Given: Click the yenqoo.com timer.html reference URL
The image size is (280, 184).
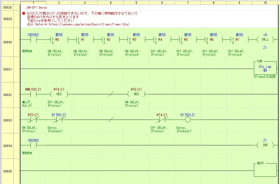Looking at the screenshot, I should click(89, 24).
